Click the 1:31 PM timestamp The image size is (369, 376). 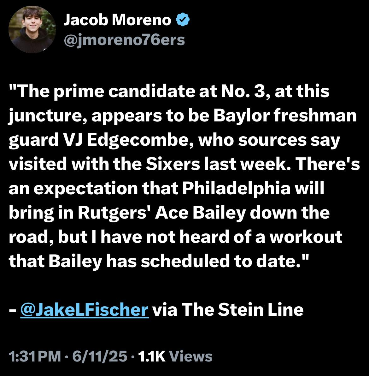pyautogui.click(x=35, y=356)
